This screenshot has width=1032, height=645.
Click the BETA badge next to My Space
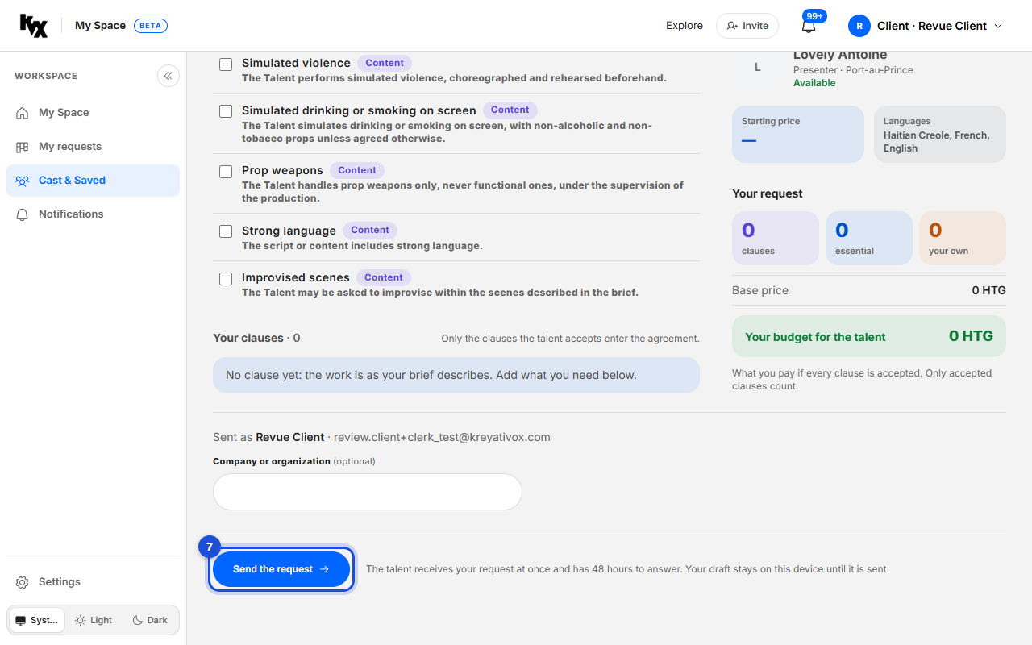[151, 26]
